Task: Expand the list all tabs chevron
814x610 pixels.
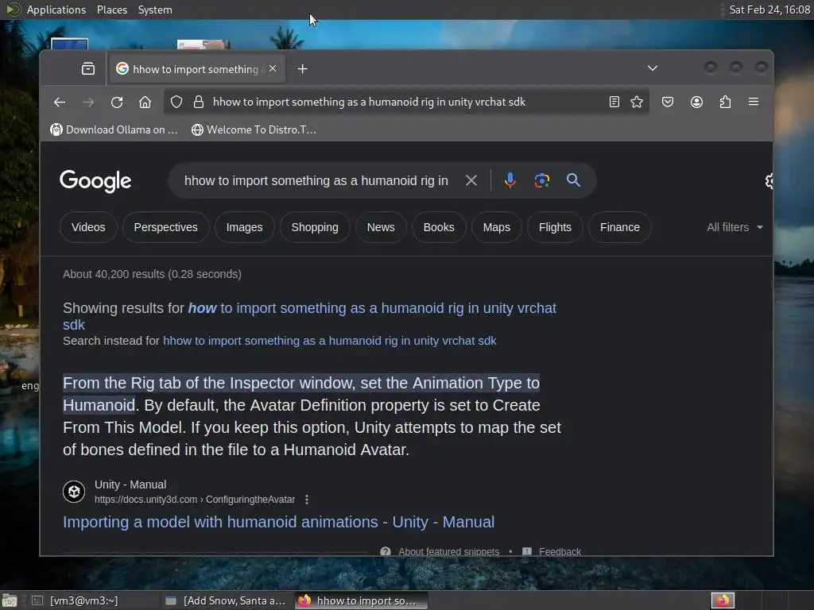Action: point(653,68)
